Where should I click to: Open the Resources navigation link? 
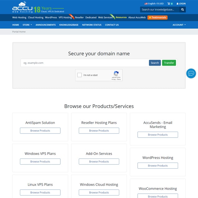pyautogui.click(x=121, y=17)
